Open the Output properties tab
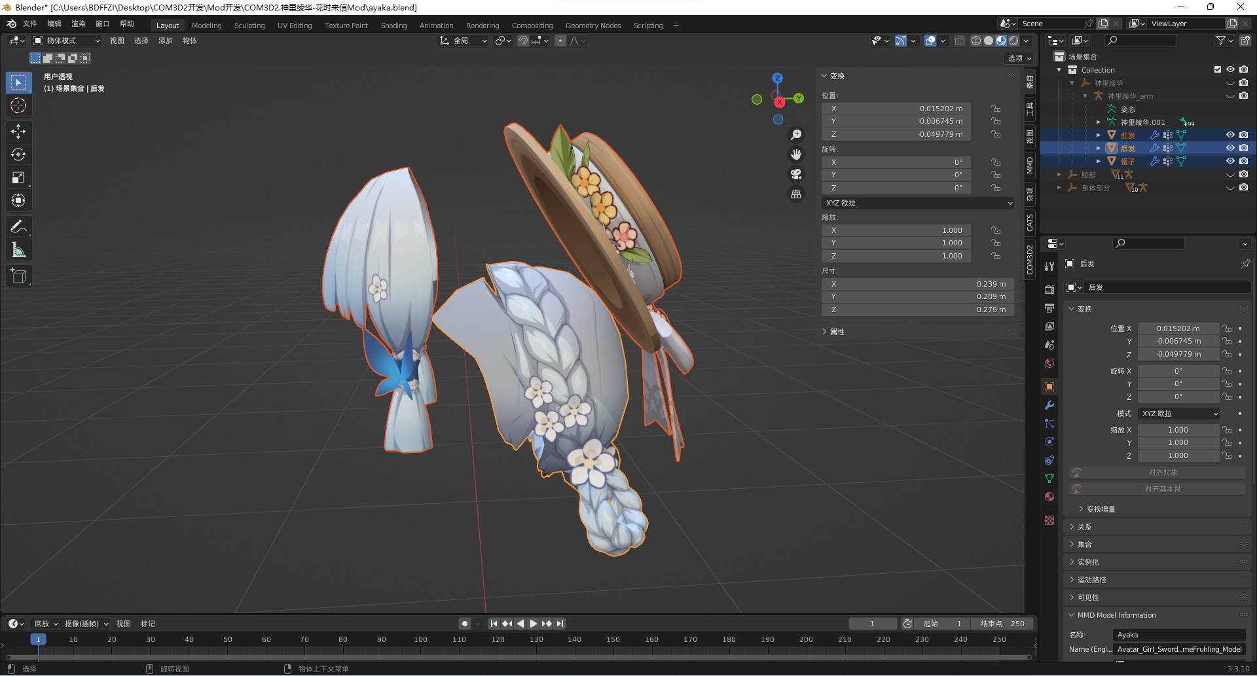This screenshot has height=676, width=1257. 1049,308
